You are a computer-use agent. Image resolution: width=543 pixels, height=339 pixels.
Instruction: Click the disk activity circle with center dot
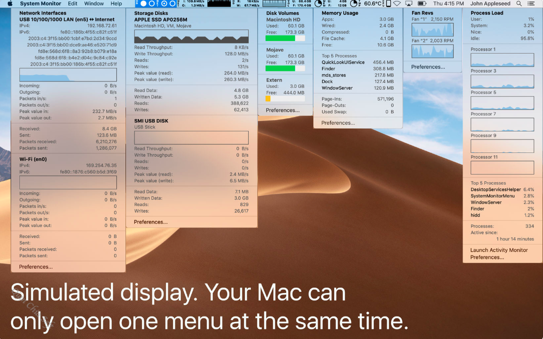coord(164,3)
